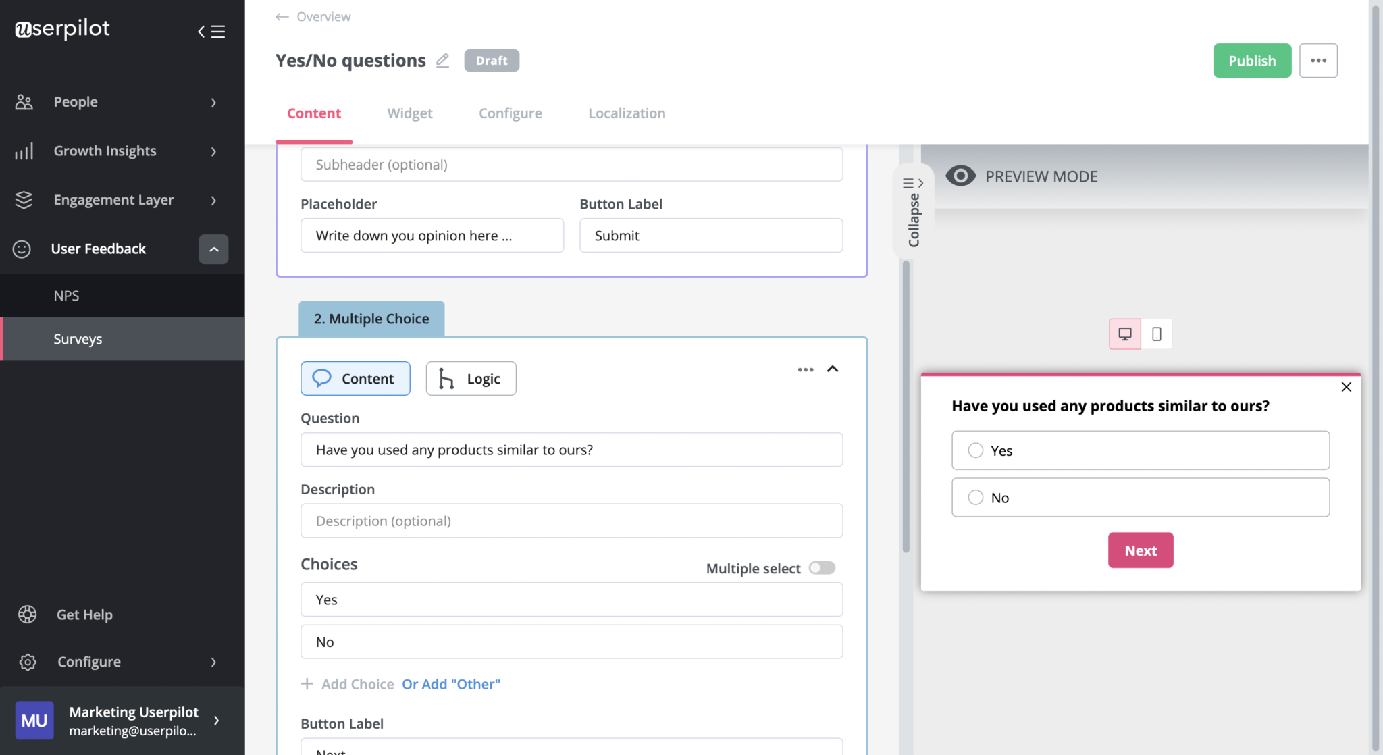Viewport: 1383px width, 755px height.
Task: Click the edit pencil next to Yes/No questions
Action: click(x=442, y=60)
